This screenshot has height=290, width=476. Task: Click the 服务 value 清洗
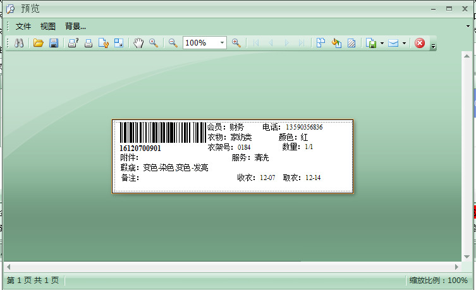262,158
